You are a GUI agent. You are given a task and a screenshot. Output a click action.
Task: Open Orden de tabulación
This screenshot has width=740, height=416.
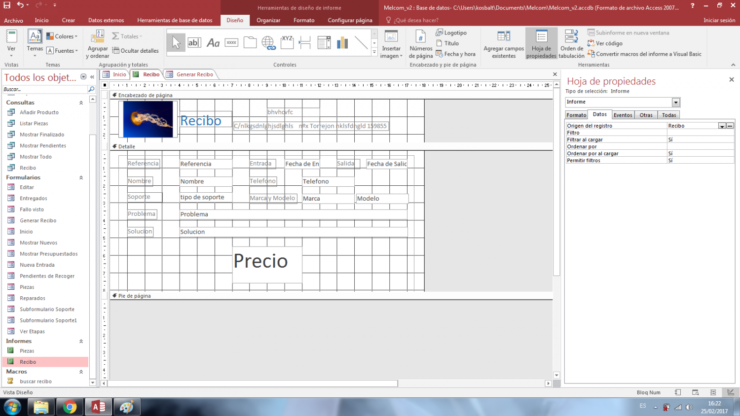coord(571,44)
